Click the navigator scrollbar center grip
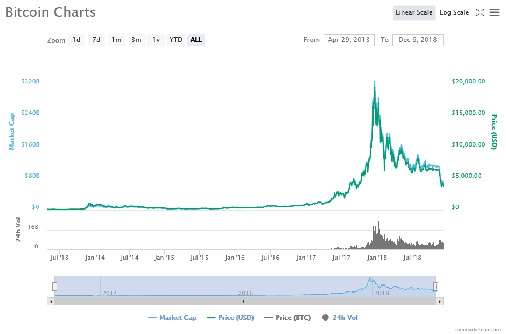Screen dimensions: 506x334 click(x=245, y=302)
